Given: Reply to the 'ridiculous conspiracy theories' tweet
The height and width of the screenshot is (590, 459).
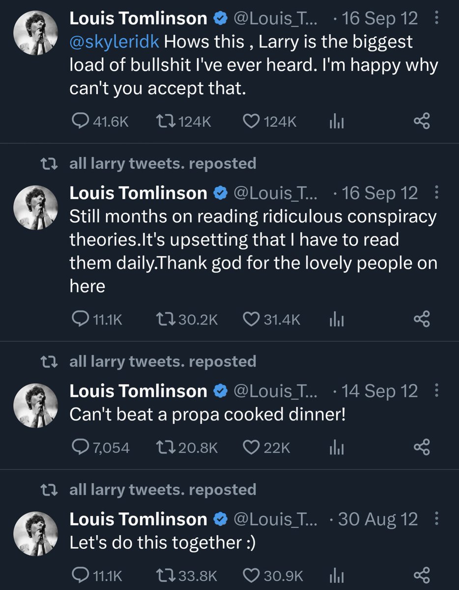Looking at the screenshot, I should pyautogui.click(x=80, y=320).
